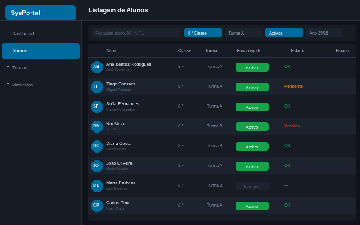The height and width of the screenshot is (225, 360).
Task: Sort by the Classe column header
Action: click(x=184, y=51)
